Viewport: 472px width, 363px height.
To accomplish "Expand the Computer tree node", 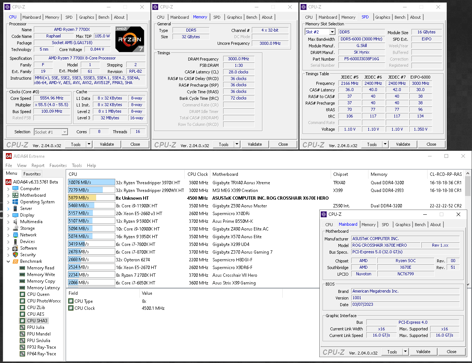I will tap(8, 189).
